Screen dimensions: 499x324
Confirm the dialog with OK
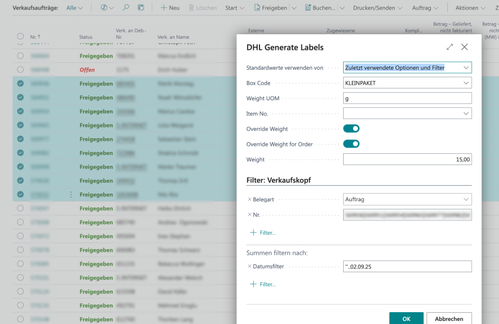(x=407, y=318)
